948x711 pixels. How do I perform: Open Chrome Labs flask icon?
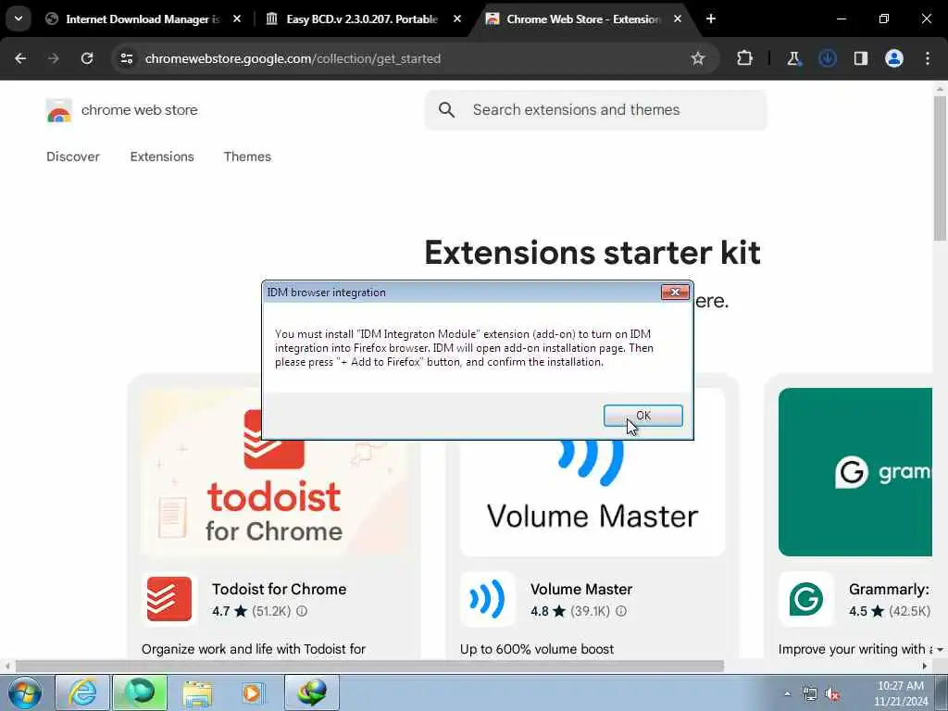click(x=793, y=58)
